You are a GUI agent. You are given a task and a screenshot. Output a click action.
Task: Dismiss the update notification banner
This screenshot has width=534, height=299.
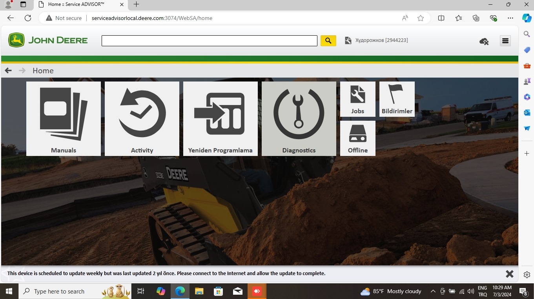pyautogui.click(x=509, y=274)
